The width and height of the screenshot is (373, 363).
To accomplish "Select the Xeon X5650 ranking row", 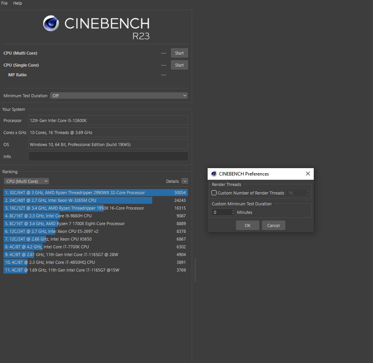I will tap(96, 239).
